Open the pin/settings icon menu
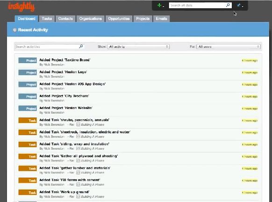This screenshot has height=202, width=272. click(x=240, y=6)
